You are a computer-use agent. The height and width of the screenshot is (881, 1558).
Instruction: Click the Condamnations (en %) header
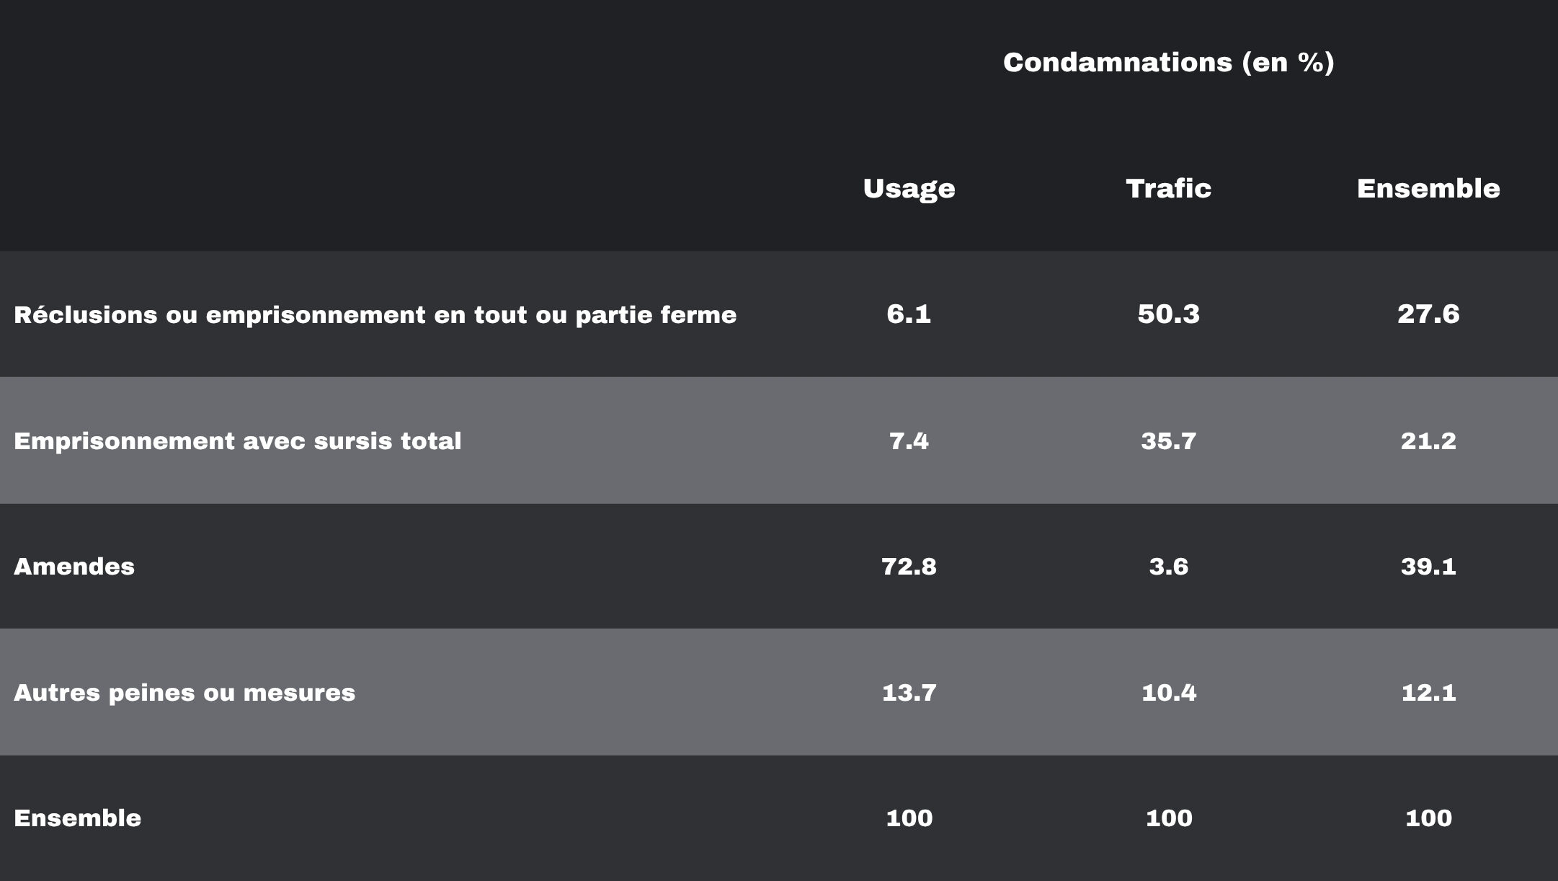click(1168, 63)
